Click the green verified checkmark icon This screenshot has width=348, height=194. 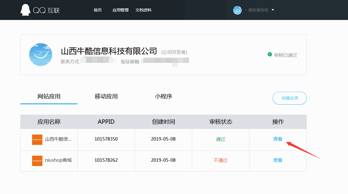tap(270, 54)
